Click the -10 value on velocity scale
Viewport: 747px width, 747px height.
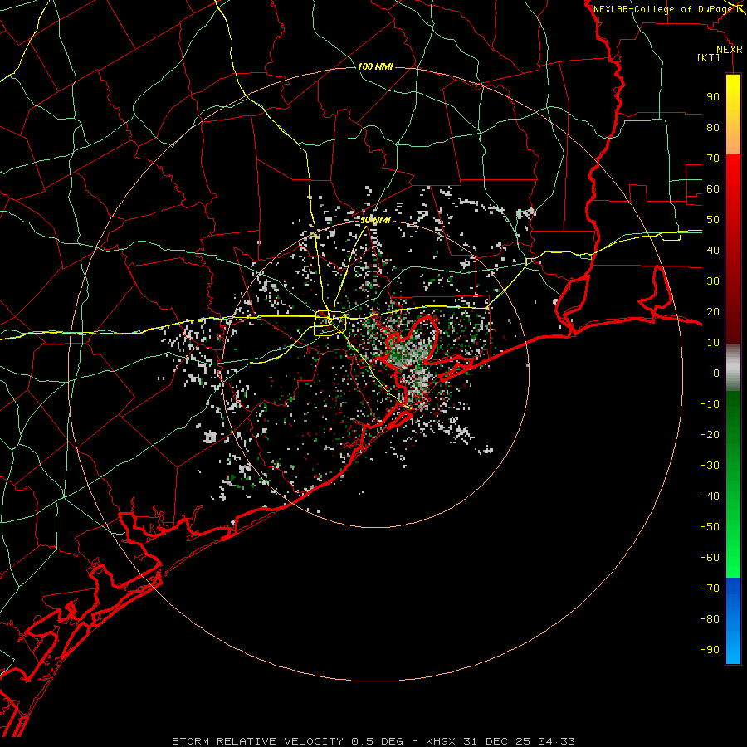(710, 404)
